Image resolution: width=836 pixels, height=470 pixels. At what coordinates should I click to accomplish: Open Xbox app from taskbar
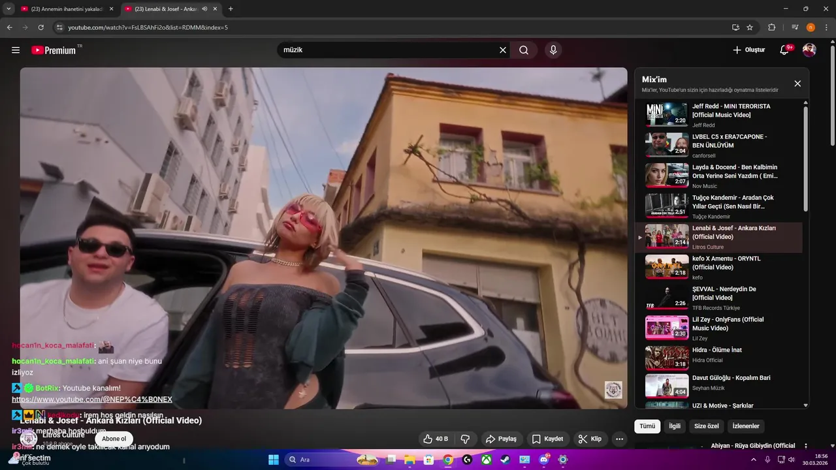pos(487,460)
